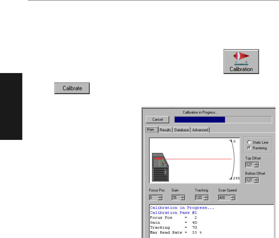Click the red laser scan line
This screenshot has width=279, height=238.
click(198, 159)
